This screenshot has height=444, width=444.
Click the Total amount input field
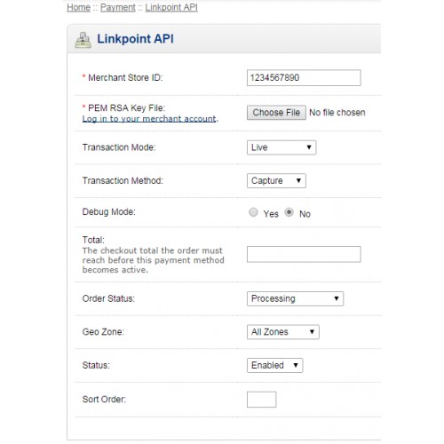pyautogui.click(x=304, y=254)
